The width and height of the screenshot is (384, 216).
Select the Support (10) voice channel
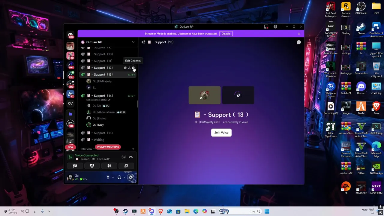click(108, 54)
